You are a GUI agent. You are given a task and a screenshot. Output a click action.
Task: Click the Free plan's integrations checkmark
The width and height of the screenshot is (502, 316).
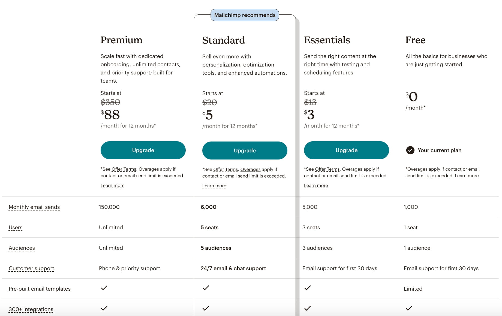[x=409, y=308]
